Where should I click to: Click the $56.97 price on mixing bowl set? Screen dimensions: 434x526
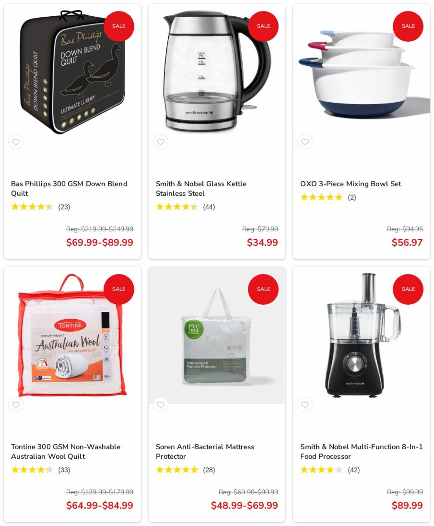click(x=407, y=242)
